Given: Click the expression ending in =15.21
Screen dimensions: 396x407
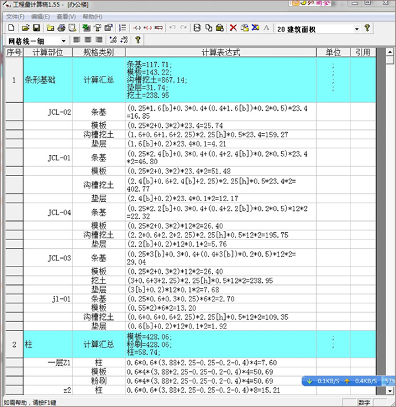Looking at the screenshot, I should [x=220, y=390].
